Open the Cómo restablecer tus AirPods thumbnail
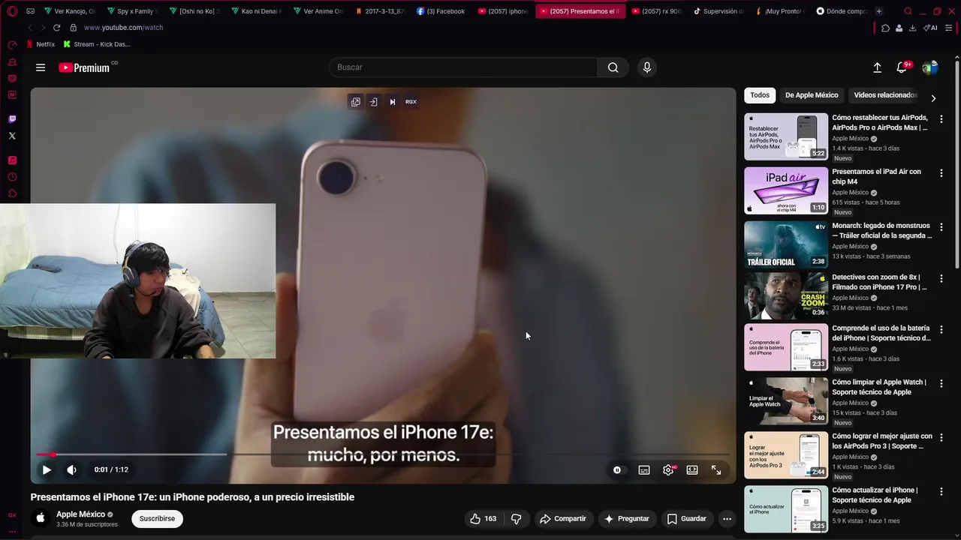The height and width of the screenshot is (540, 961). coord(786,136)
